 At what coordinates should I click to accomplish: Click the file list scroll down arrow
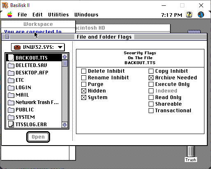tap(65, 125)
